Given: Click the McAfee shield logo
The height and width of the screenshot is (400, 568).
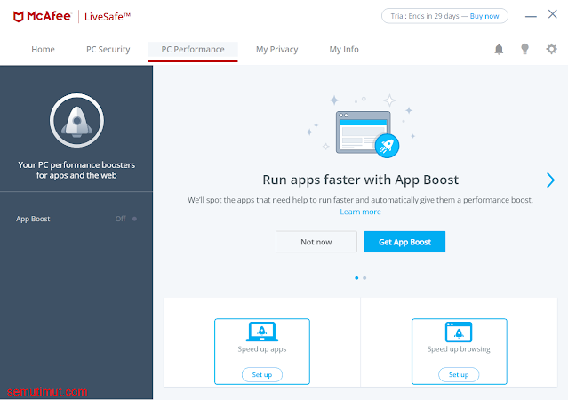Looking at the screenshot, I should [x=19, y=16].
